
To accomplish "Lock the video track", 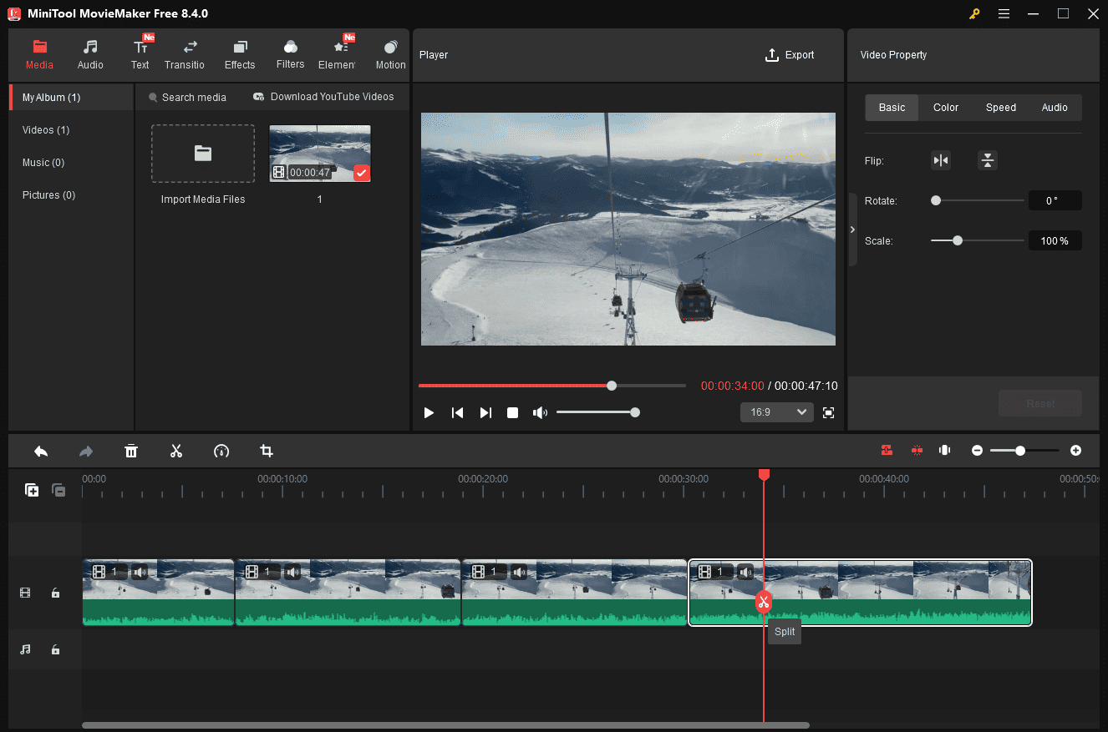I will coord(55,593).
